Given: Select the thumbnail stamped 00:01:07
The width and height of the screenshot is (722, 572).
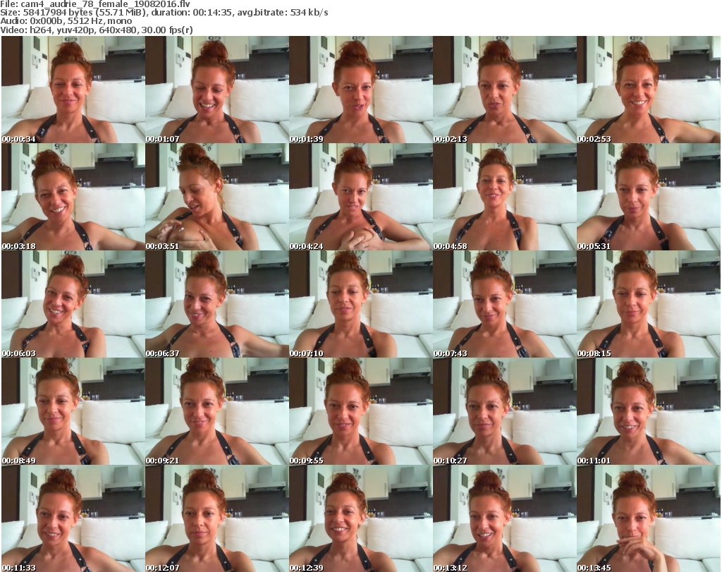Looking at the screenshot, I should (217, 90).
